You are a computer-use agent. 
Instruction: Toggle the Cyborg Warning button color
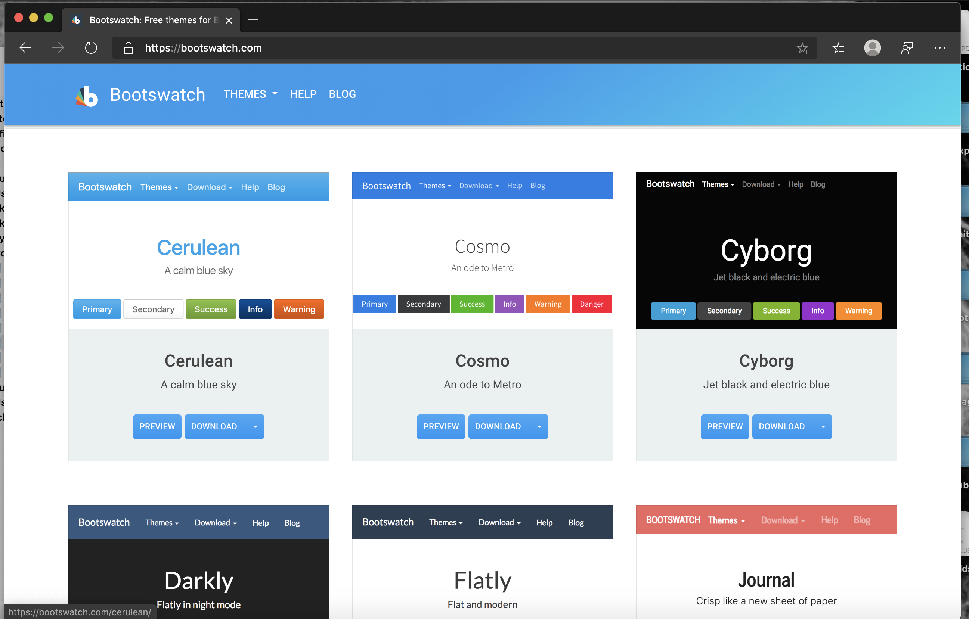click(x=858, y=311)
